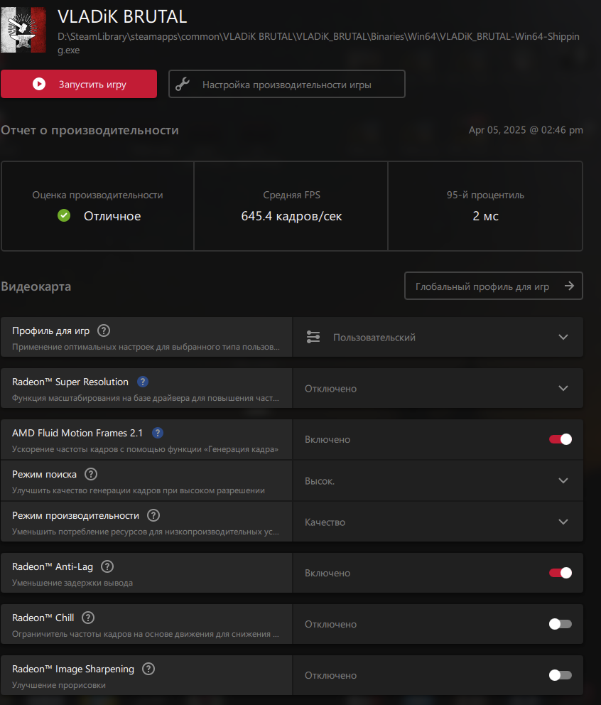
Task: Click the Отчет о производительности heading
Action: coord(90,130)
